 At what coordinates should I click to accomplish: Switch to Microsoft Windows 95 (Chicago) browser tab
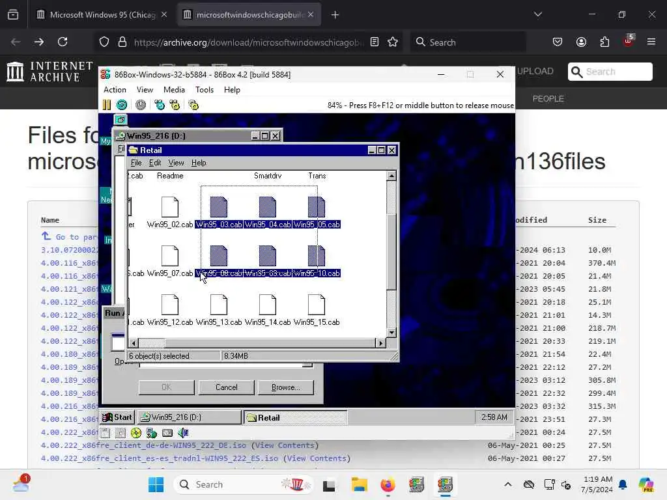[101, 15]
